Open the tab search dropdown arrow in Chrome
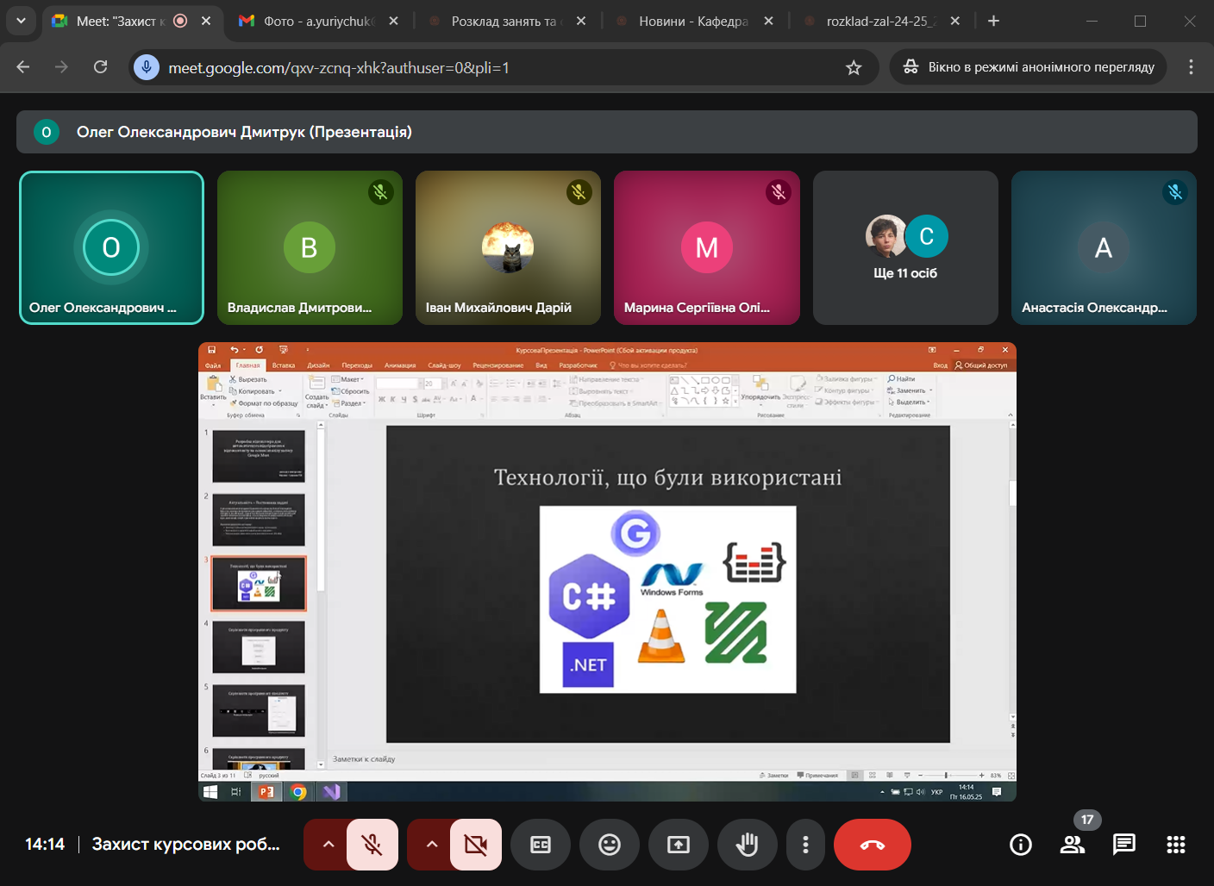 click(21, 21)
